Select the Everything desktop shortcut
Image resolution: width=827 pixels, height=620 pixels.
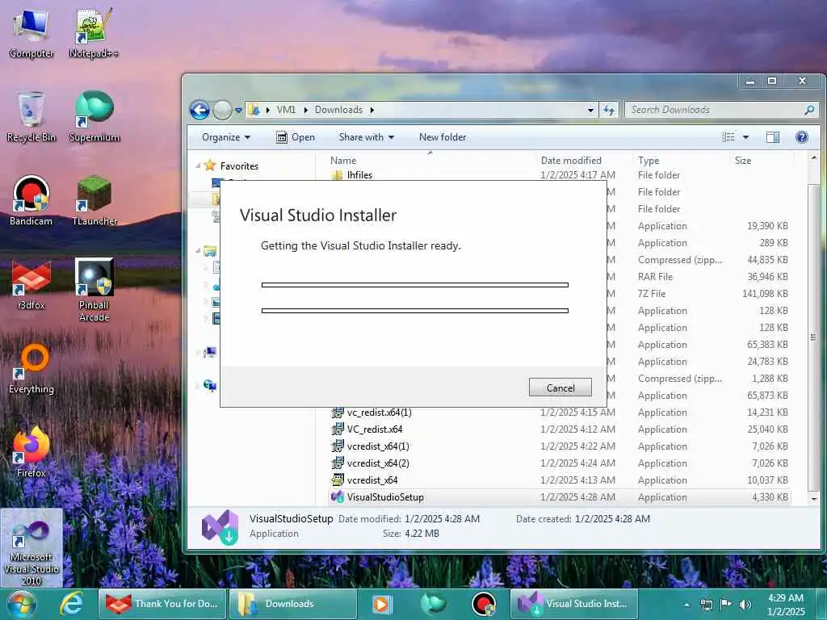point(31,368)
